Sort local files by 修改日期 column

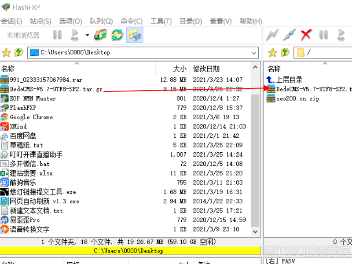point(220,69)
